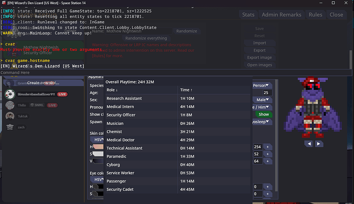Click LIVE badge next to Thillo
Screen dimensions: 354x204
pos(52,105)
